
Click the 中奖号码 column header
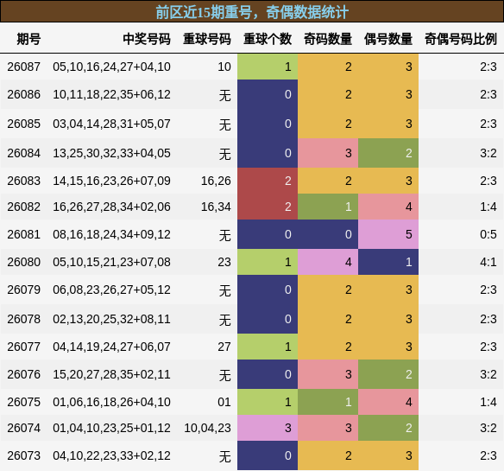click(147, 39)
